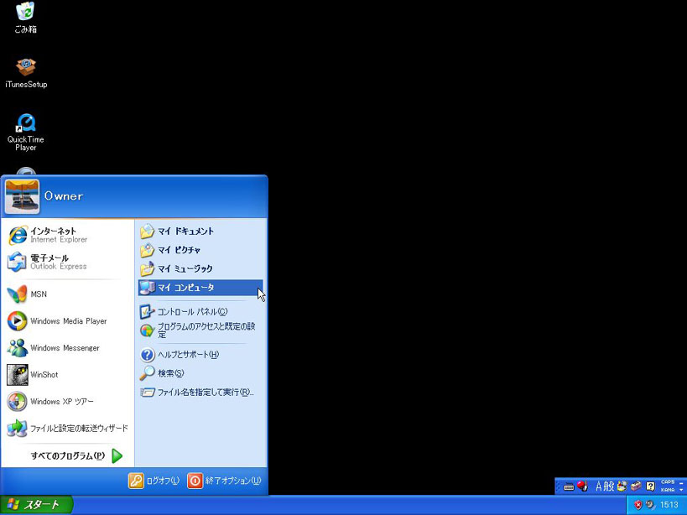687x515 pixels.
Task: Select the iTunesSetup installer on the desktop
Action: tap(26, 73)
